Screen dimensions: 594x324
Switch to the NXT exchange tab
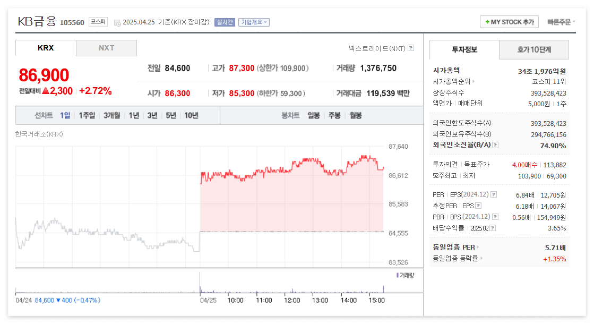107,48
